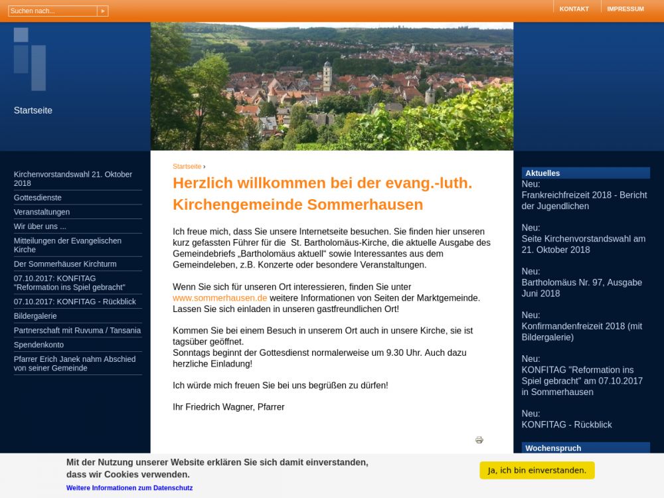
Task: Select Wir über uns menu item
Action: [x=40, y=226]
